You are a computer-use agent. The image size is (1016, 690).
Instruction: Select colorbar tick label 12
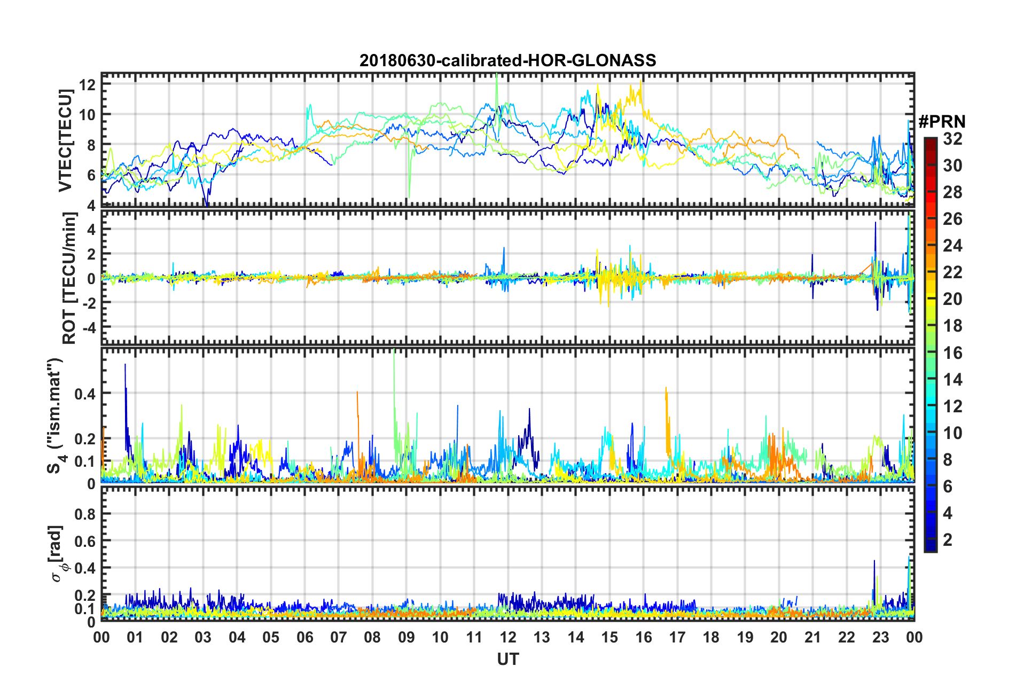click(952, 406)
